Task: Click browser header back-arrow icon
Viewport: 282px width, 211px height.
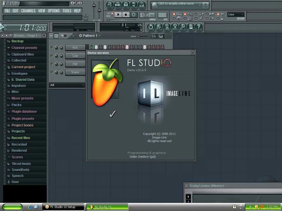Action: coord(11,35)
